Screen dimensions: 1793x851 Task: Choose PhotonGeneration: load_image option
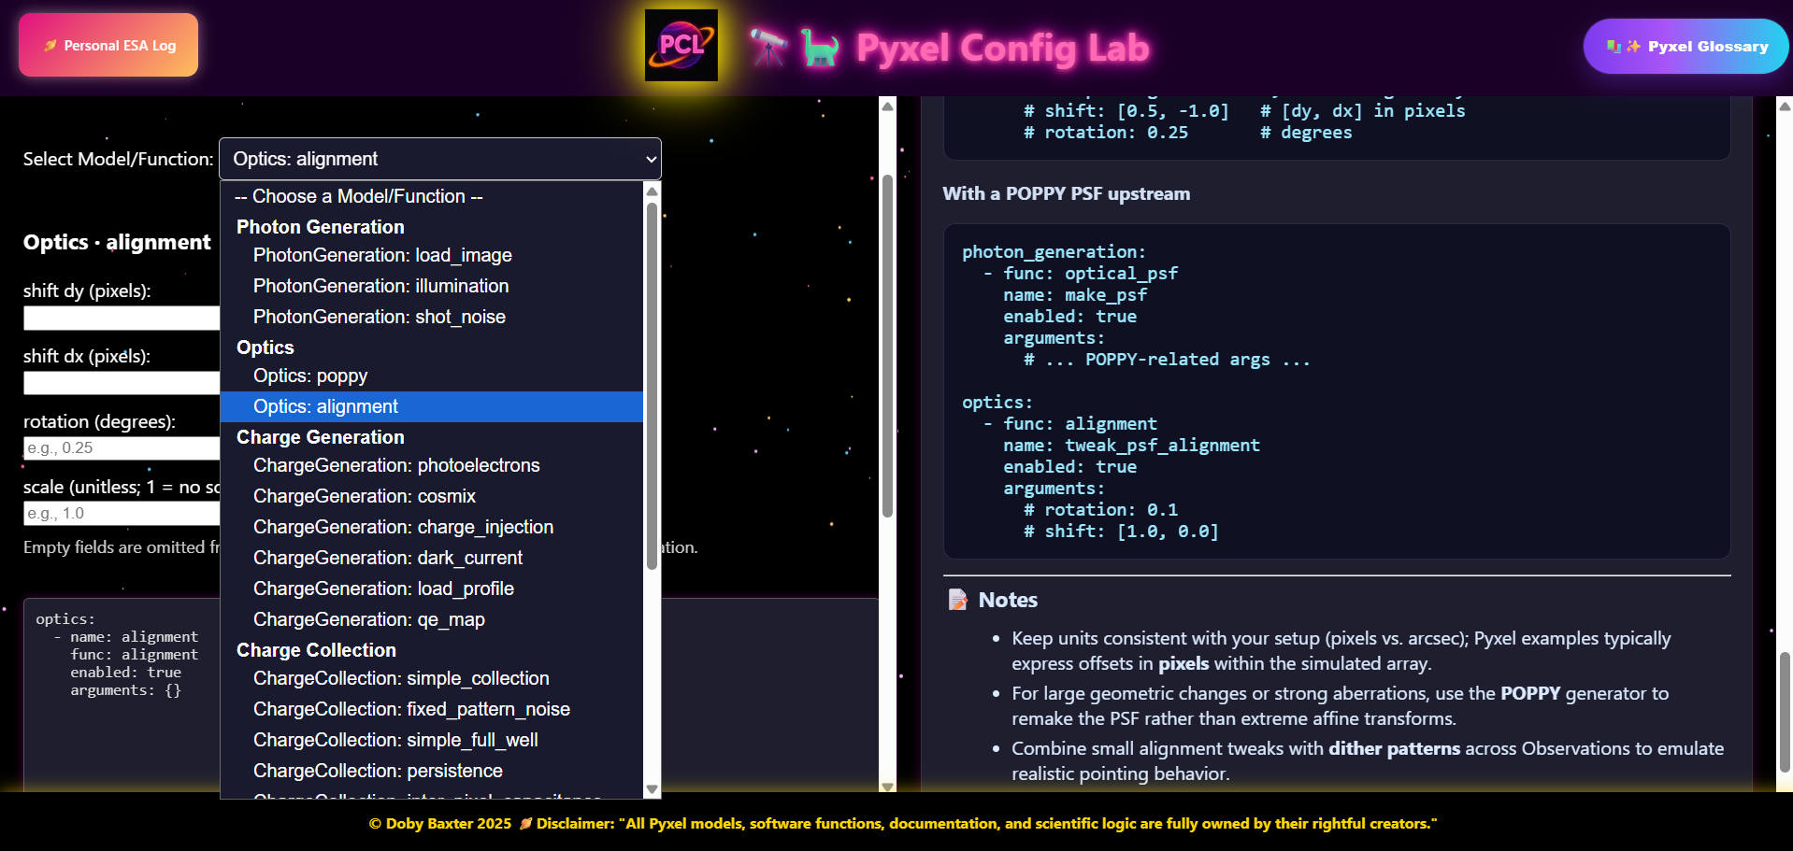382,255
